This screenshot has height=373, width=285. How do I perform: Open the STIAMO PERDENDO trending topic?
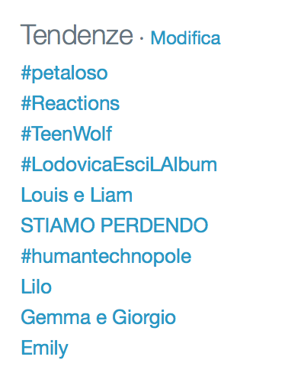point(114,225)
